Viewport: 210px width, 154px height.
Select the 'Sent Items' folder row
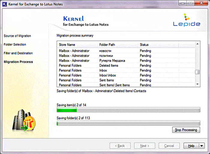(126, 80)
